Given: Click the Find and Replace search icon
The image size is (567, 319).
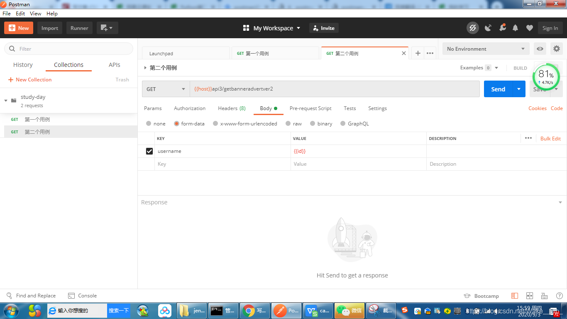Looking at the screenshot, I should [10, 296].
